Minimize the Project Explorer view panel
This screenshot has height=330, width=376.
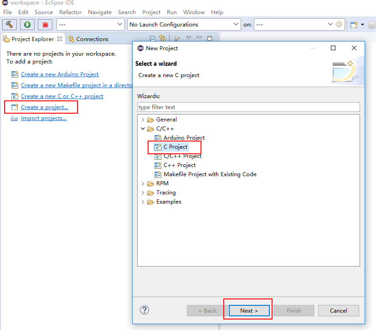coord(199,37)
